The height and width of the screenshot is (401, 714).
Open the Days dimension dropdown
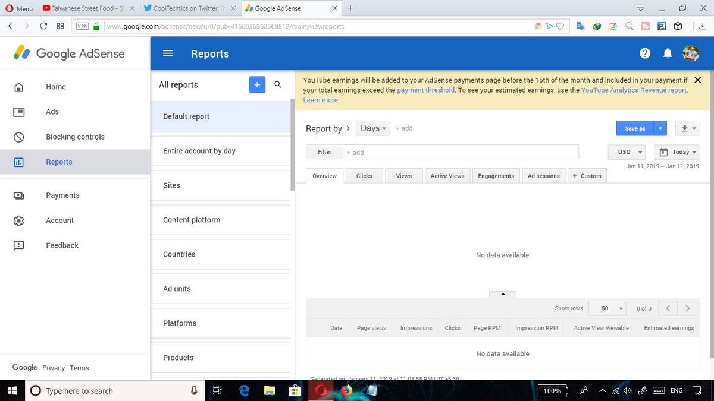(372, 128)
